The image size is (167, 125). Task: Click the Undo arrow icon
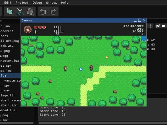43,12
